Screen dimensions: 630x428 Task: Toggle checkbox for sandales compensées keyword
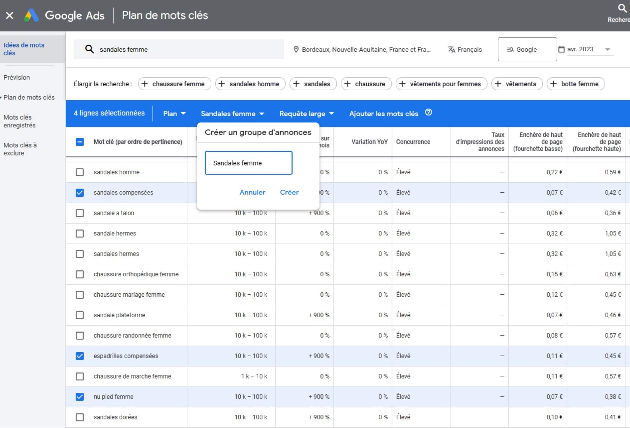tap(80, 192)
